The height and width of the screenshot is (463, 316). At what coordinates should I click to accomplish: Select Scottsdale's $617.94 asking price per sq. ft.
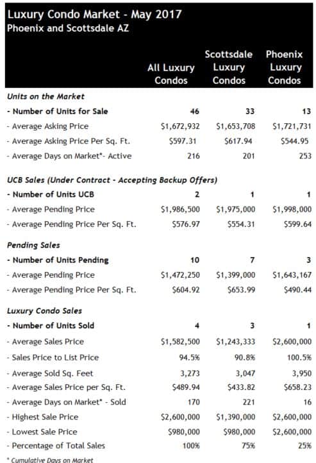pos(238,141)
